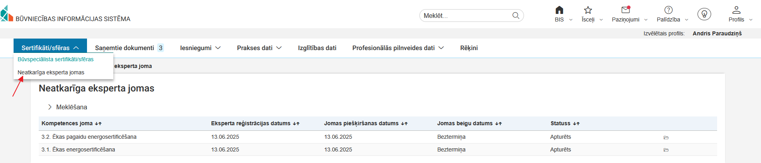Select row 3.2. Ēkas pagaidu energosertificēšana
761x163 pixels.
378,137
